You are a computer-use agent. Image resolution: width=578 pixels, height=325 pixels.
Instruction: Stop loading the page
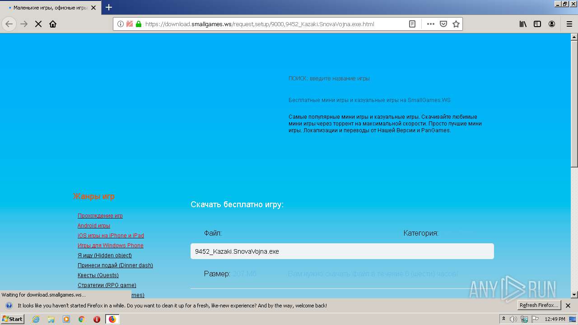(38, 24)
